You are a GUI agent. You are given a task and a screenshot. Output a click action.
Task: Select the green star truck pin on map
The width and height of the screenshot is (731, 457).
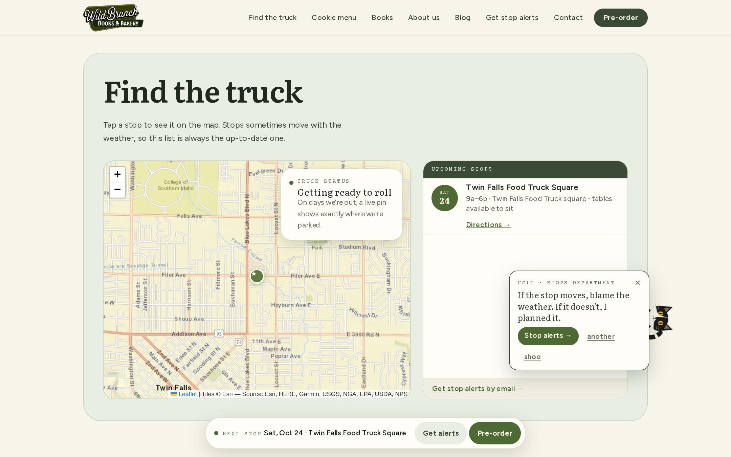(x=257, y=276)
